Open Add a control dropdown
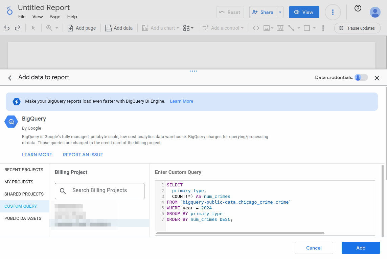 coord(223,28)
